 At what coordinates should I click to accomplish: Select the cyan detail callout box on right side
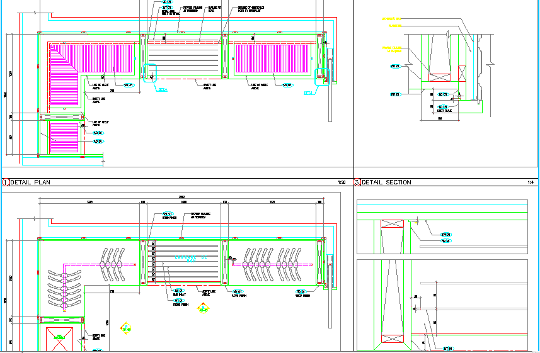click(x=321, y=76)
